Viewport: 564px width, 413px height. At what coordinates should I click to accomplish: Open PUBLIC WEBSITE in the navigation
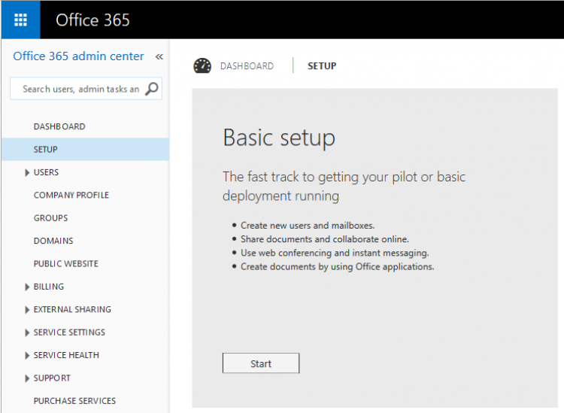66,264
